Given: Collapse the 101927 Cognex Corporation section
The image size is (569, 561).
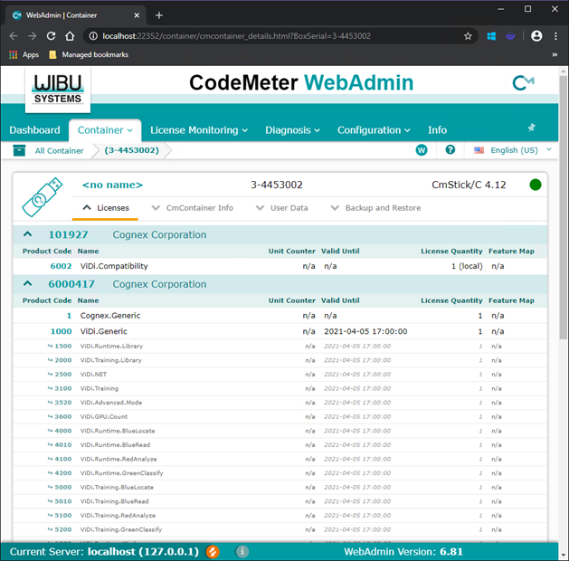Looking at the screenshot, I should pyautogui.click(x=27, y=235).
